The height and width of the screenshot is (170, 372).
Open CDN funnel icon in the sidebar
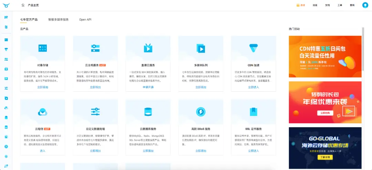tap(6, 49)
